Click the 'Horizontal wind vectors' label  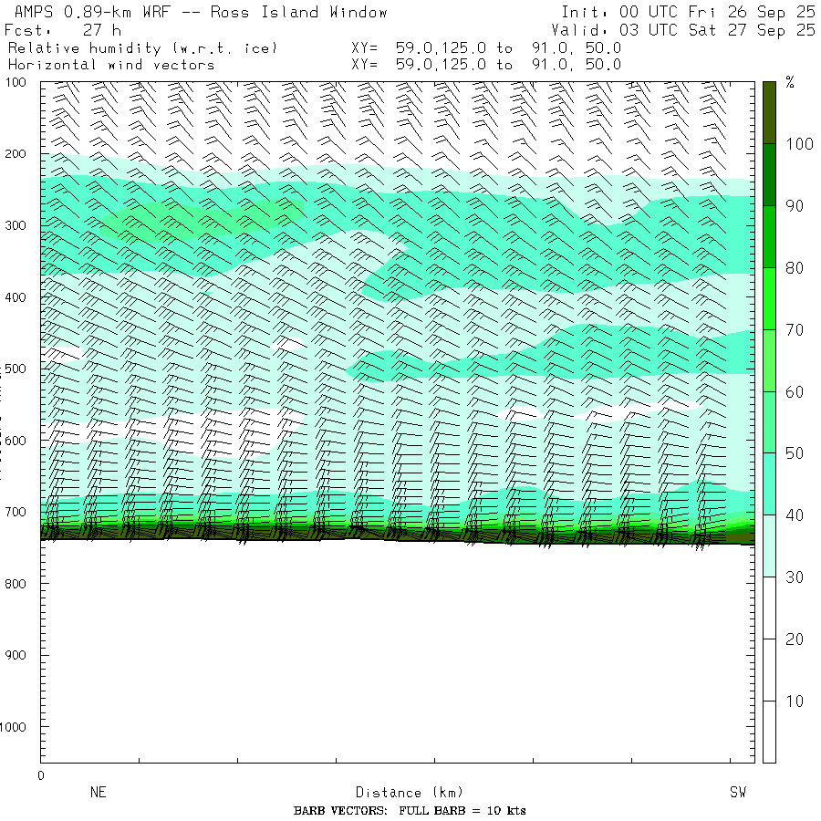(111, 65)
